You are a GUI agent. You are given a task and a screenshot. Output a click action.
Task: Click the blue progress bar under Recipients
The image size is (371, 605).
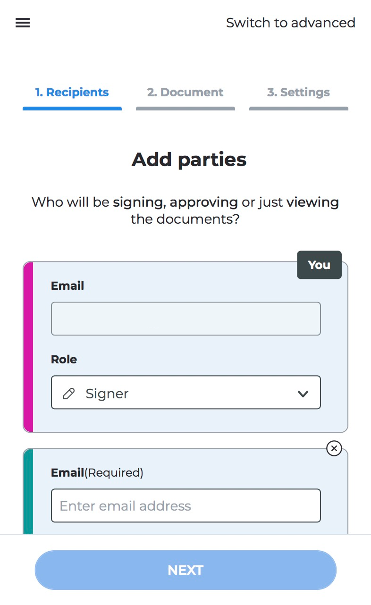tap(72, 109)
